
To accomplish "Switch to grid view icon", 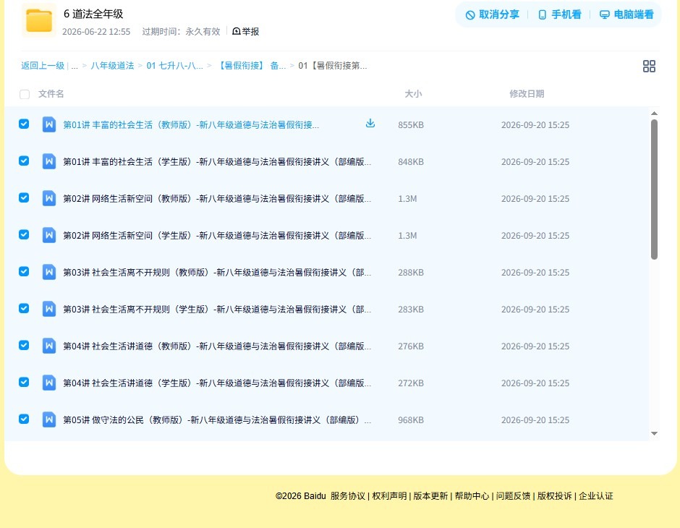I will coord(649,66).
